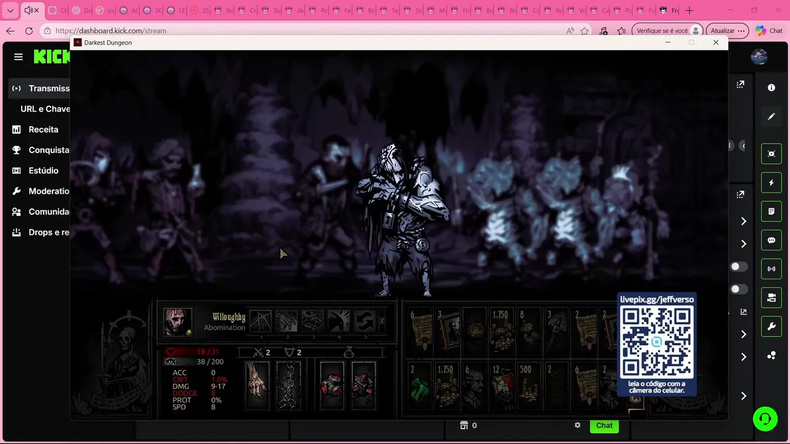Image resolution: width=790 pixels, height=444 pixels.
Task: Open the browser tab list dropdown
Action: tap(10, 10)
